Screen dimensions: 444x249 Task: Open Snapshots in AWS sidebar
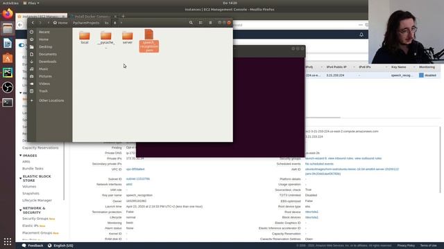pyautogui.click(x=31, y=194)
